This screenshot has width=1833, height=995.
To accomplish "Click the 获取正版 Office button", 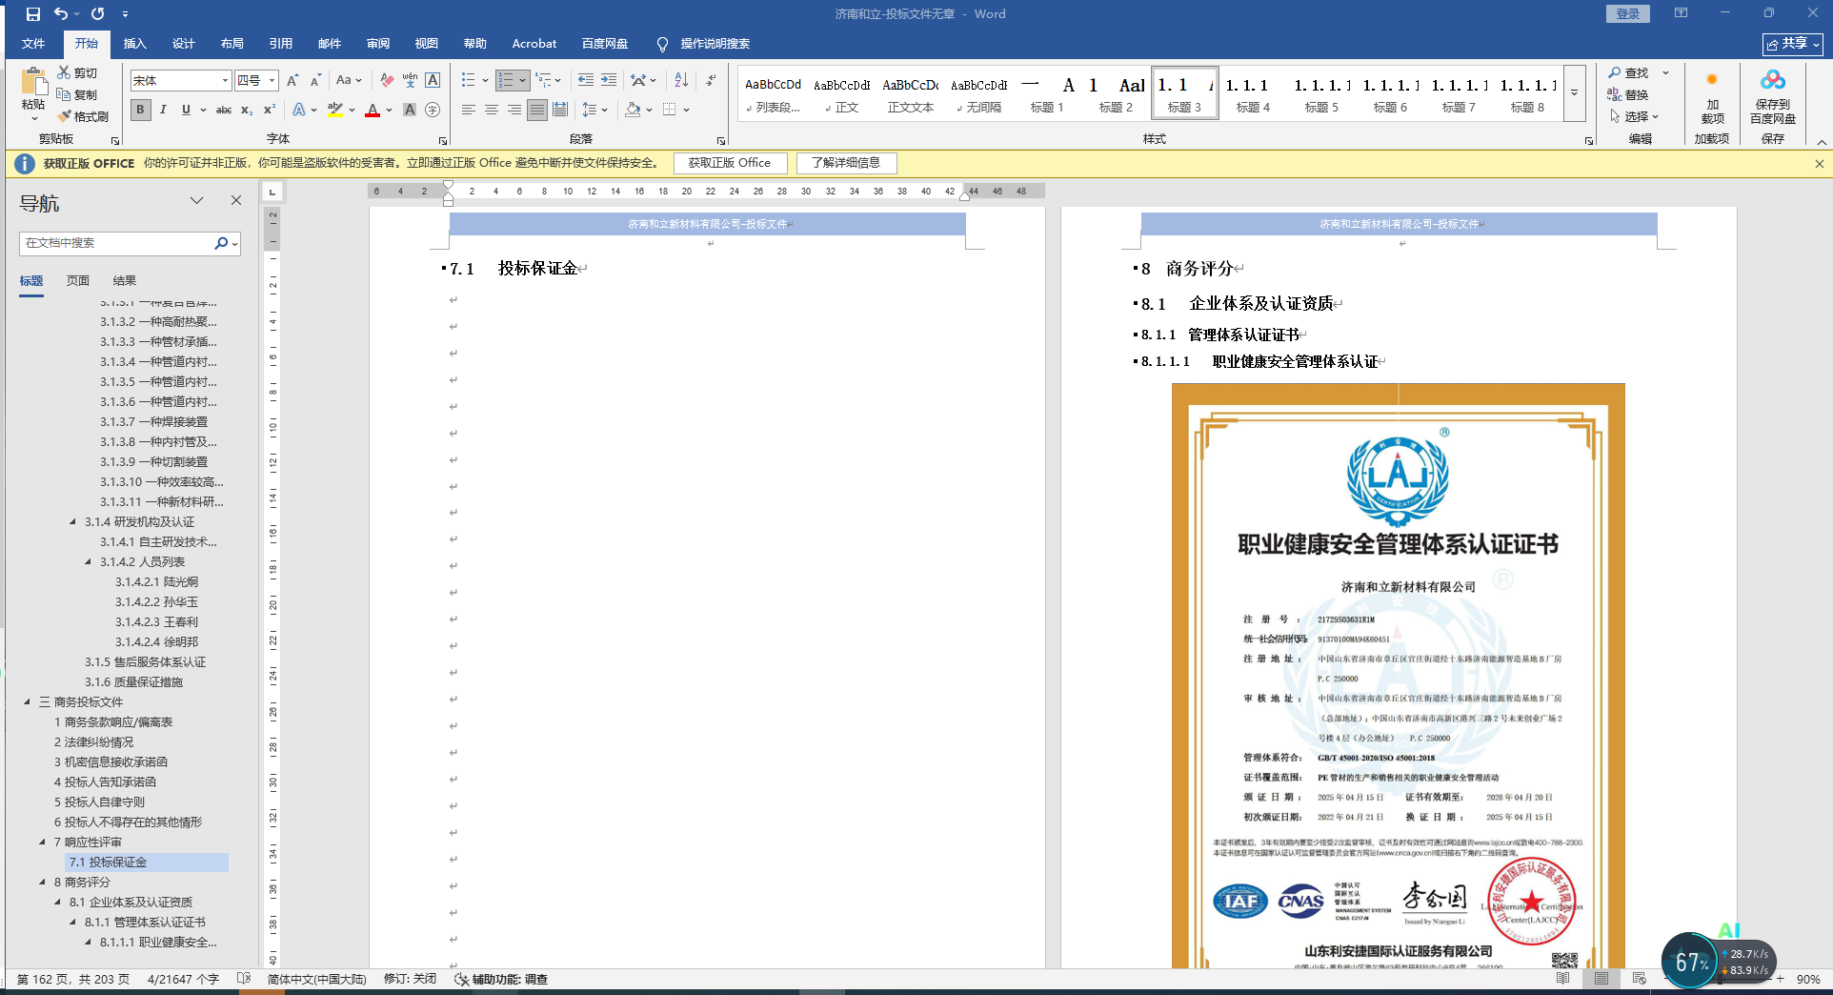I will [730, 163].
